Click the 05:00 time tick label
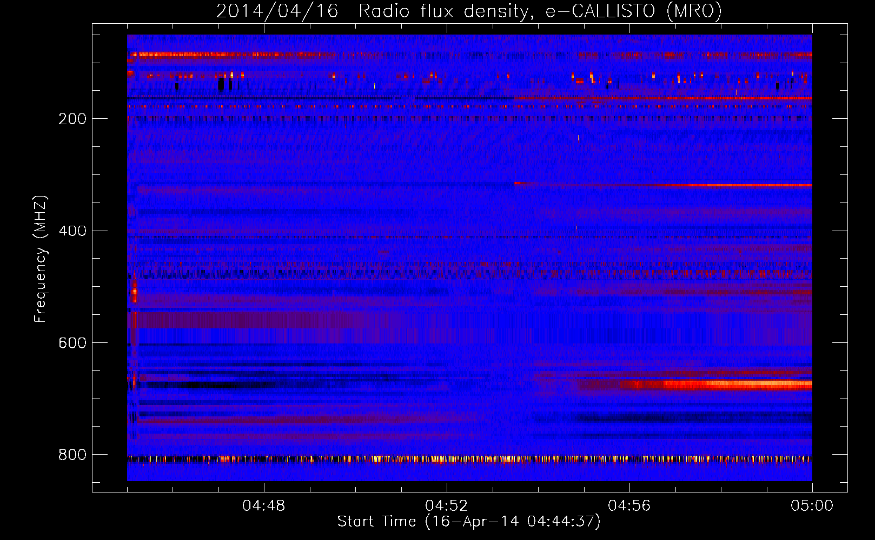875x540 pixels. [x=812, y=506]
